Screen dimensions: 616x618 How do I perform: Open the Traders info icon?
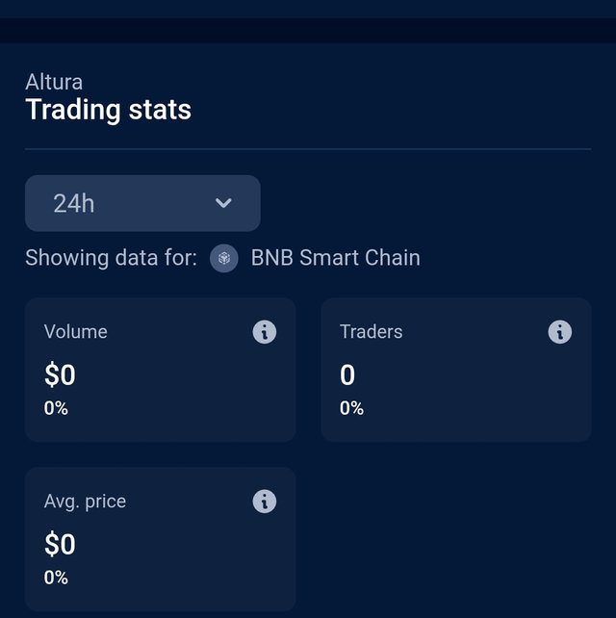click(559, 332)
